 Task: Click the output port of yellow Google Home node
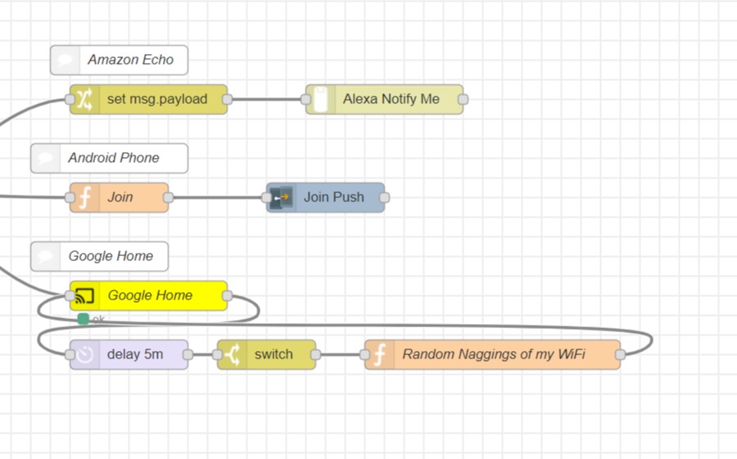227,295
